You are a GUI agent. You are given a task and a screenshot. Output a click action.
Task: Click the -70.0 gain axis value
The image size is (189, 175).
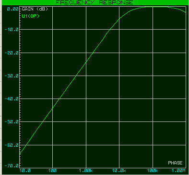tap(12, 166)
